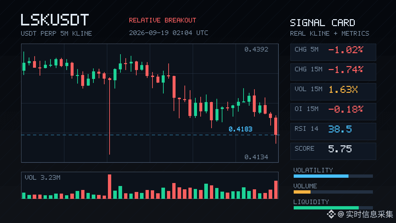396x223 pixels.
Task: Click the SIGNAL CARD heading
Action: click(x=322, y=23)
